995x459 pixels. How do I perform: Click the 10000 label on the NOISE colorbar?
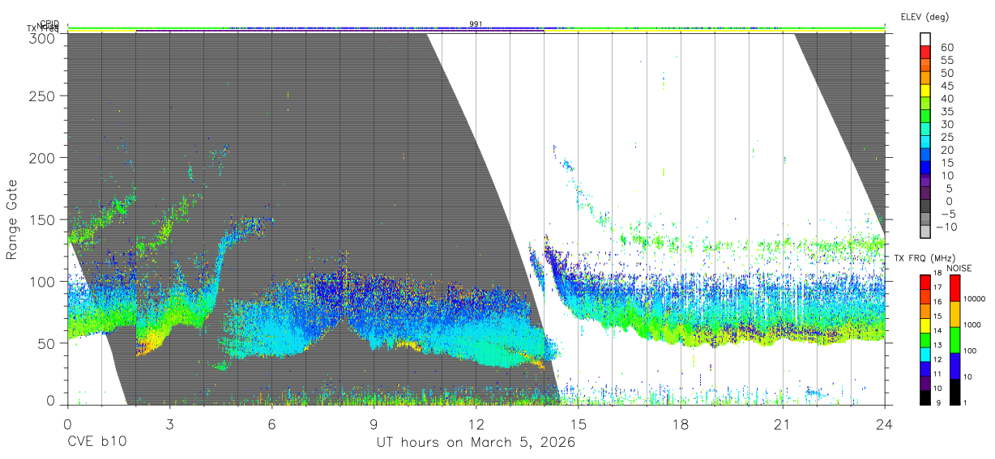click(976, 299)
